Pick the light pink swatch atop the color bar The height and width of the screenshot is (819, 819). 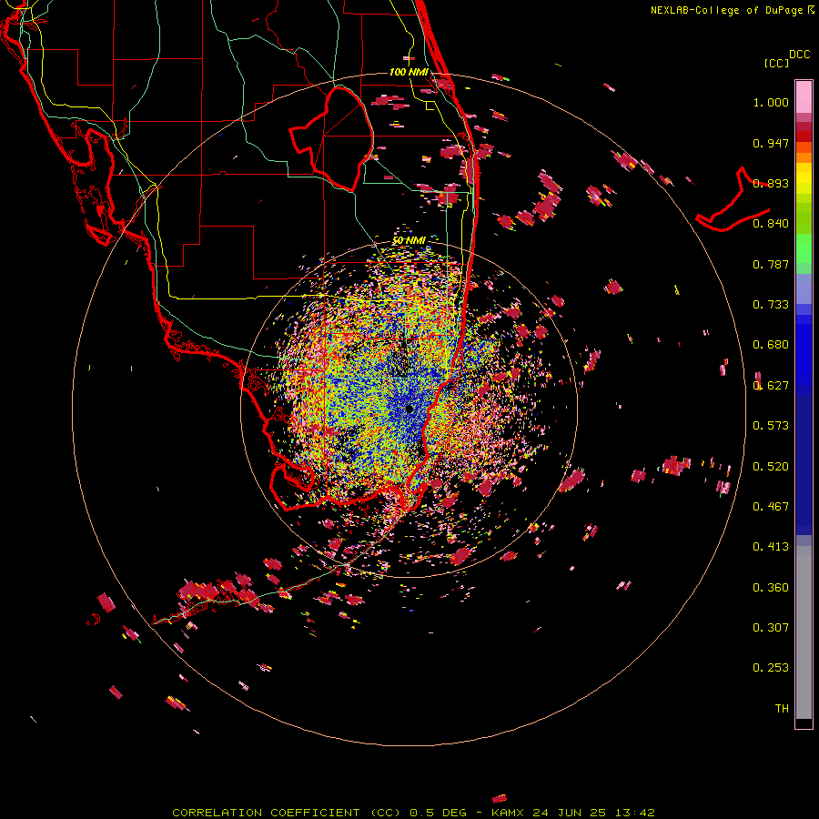click(x=804, y=96)
